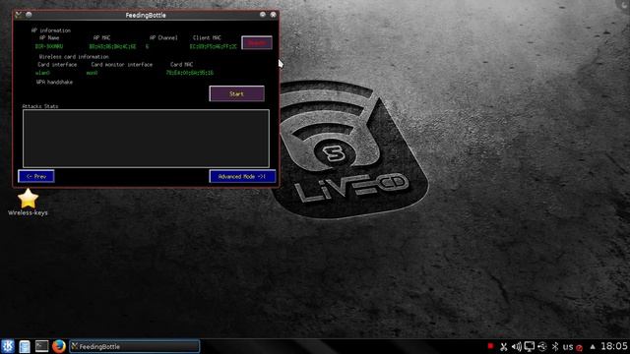
Task: Click the green Card MAC address value
Action: tap(190, 73)
